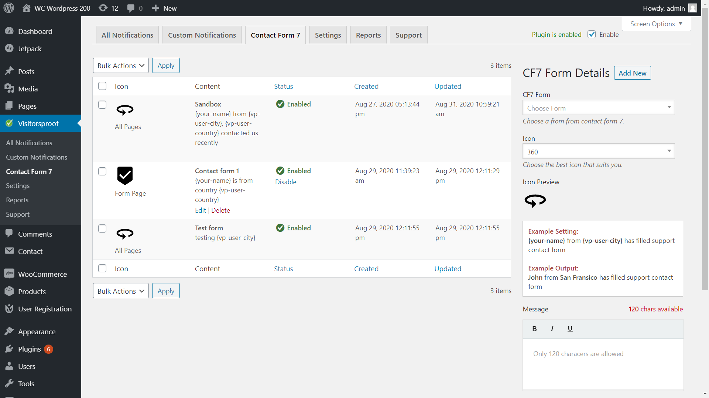The width and height of the screenshot is (709, 398).
Task: Open the bottom Bulk Actions dropdown
Action: point(121,291)
